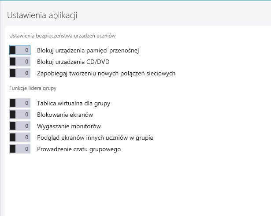Enable the Blokuj urządzenia CD/DVD switch
271x216 pixels.
(x=20, y=62)
